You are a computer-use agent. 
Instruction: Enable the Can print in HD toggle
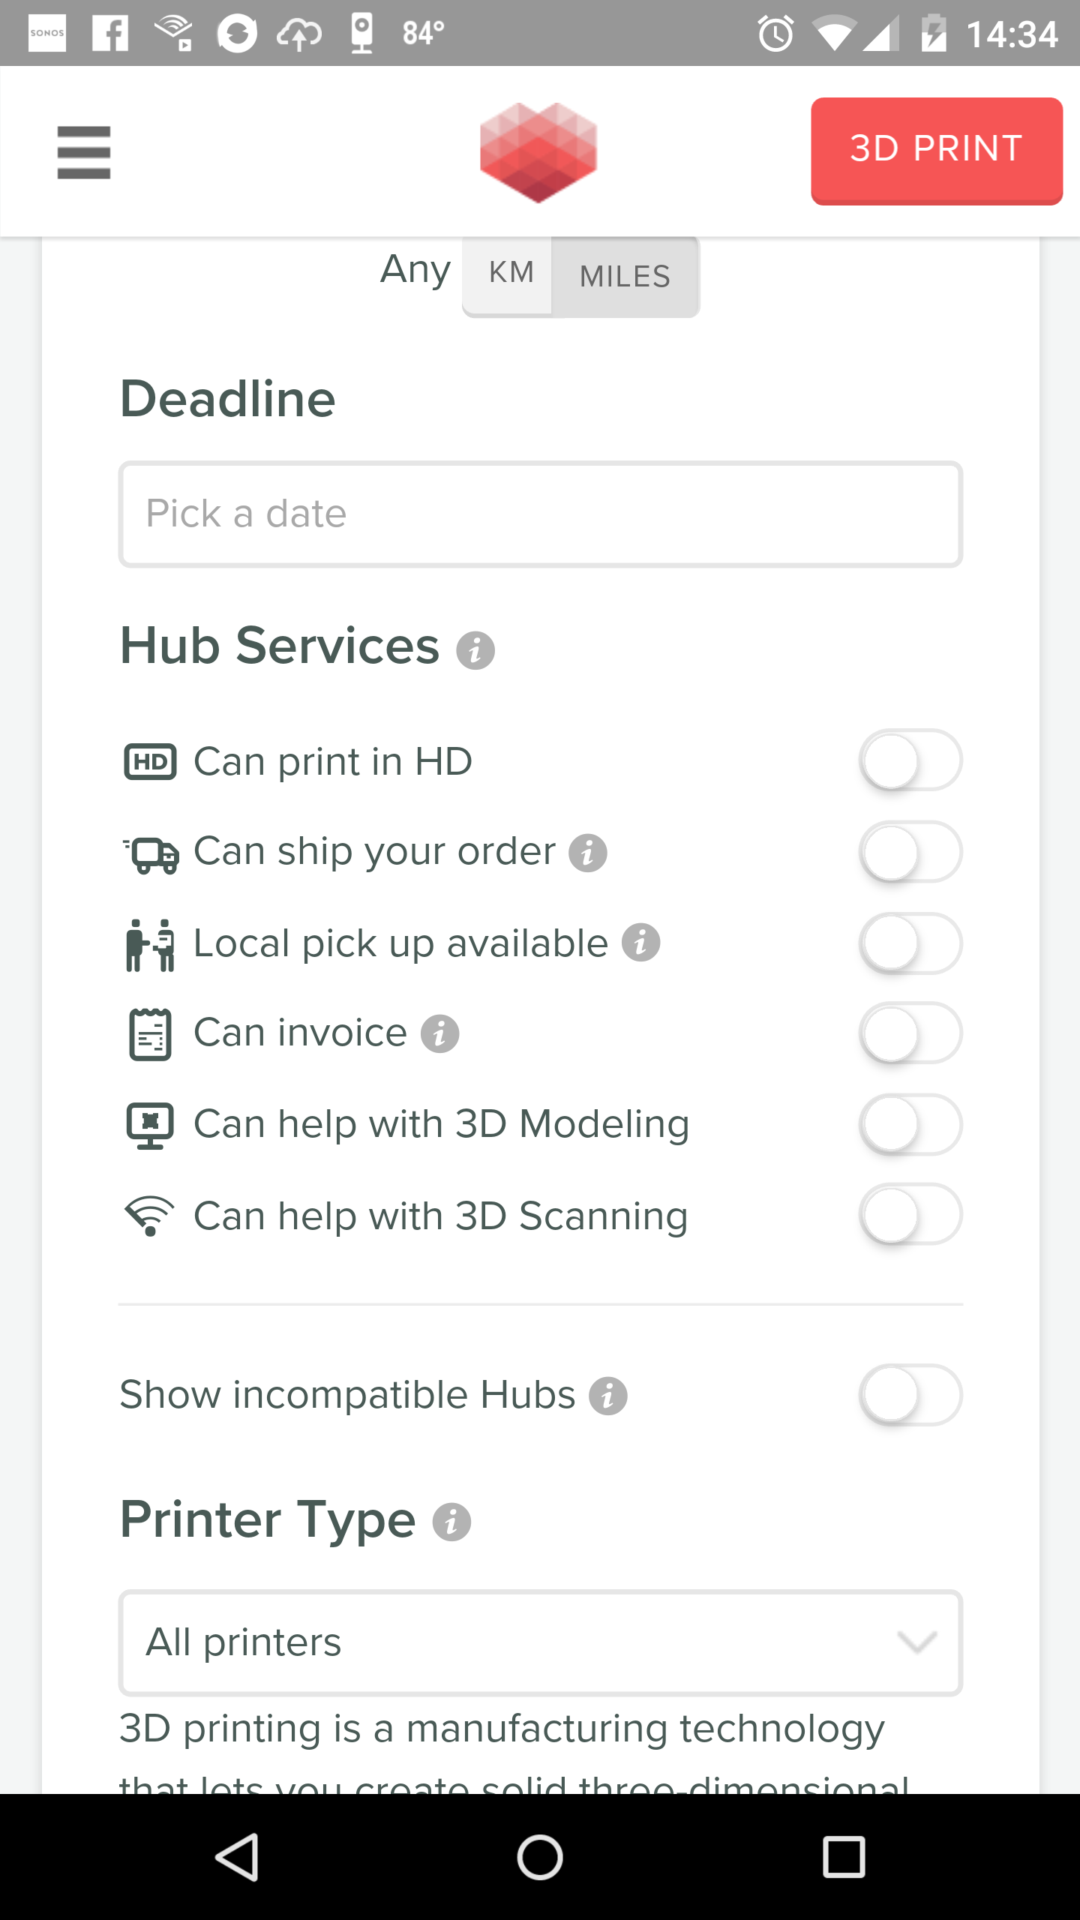point(910,760)
